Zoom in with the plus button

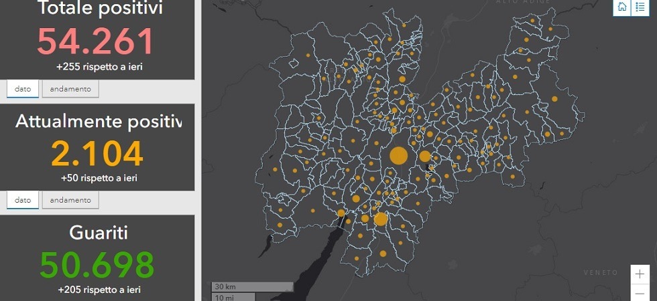[x=640, y=274]
